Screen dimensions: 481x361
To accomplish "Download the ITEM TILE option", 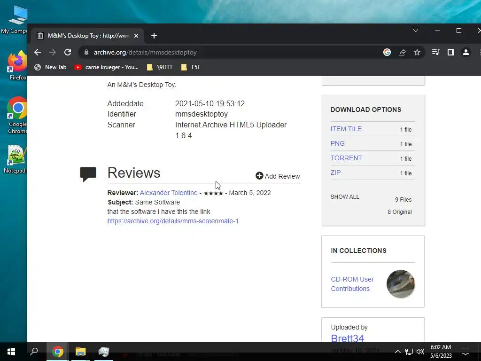I will [346, 129].
